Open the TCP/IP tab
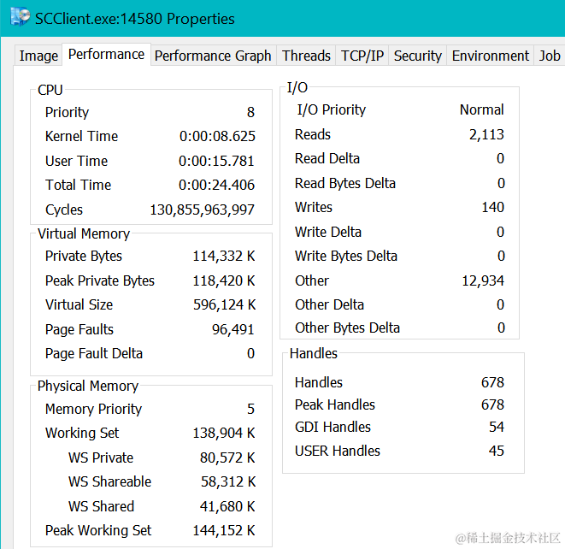 (362, 56)
